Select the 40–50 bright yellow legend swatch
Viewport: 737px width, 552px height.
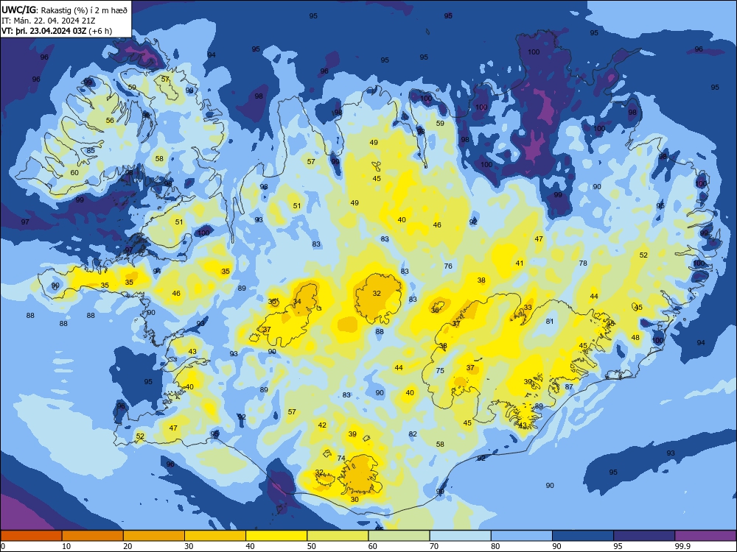(x=276, y=536)
